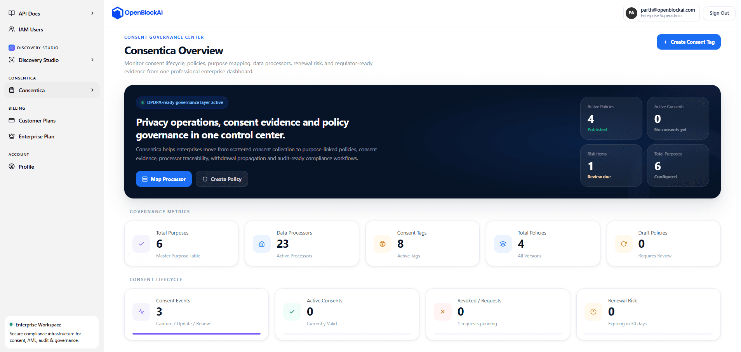Go to Profile account page
This screenshot has height=352, width=741.
coord(52,166)
